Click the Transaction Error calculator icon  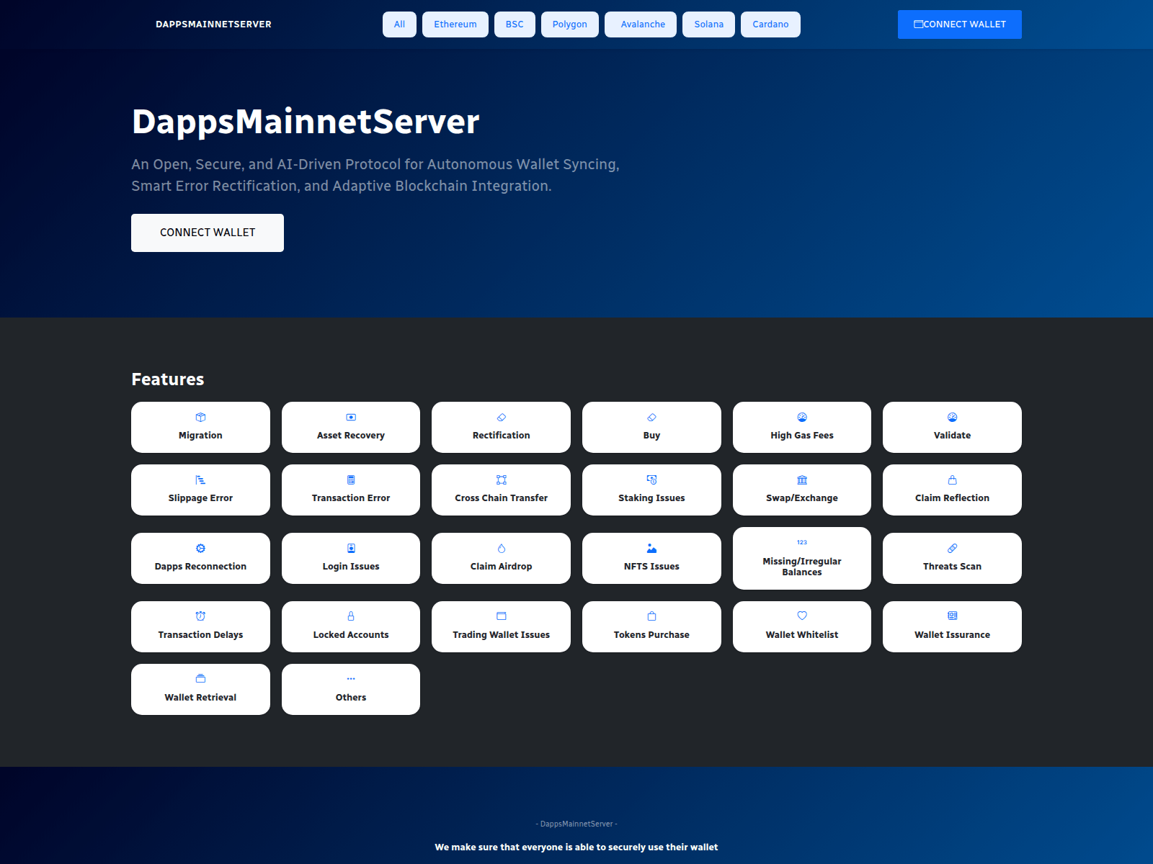351,480
